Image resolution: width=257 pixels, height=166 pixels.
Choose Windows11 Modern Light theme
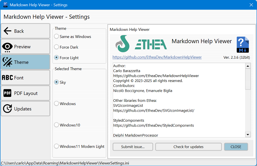57,146
